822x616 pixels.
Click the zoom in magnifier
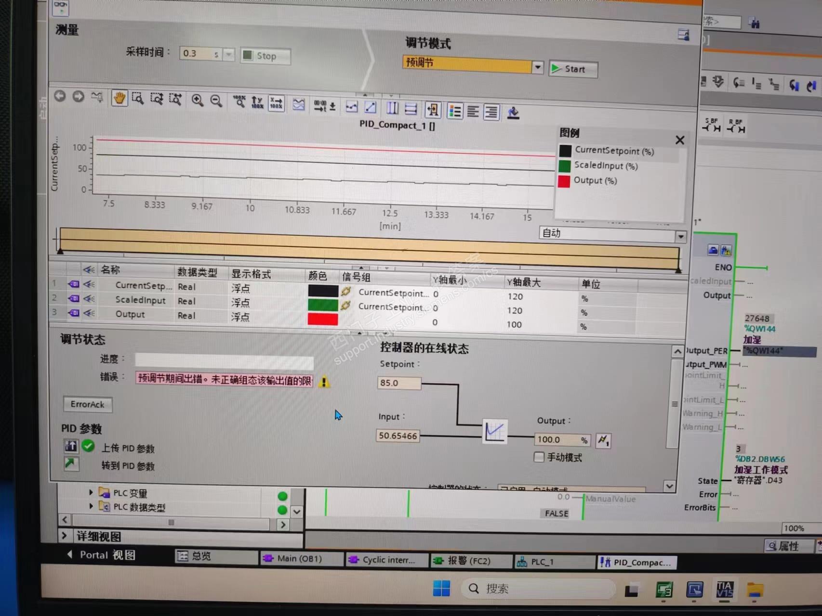[x=197, y=100]
